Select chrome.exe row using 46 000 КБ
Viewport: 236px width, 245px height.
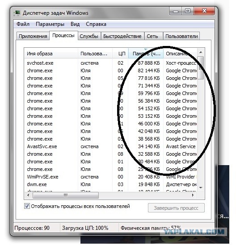[x=111, y=124]
